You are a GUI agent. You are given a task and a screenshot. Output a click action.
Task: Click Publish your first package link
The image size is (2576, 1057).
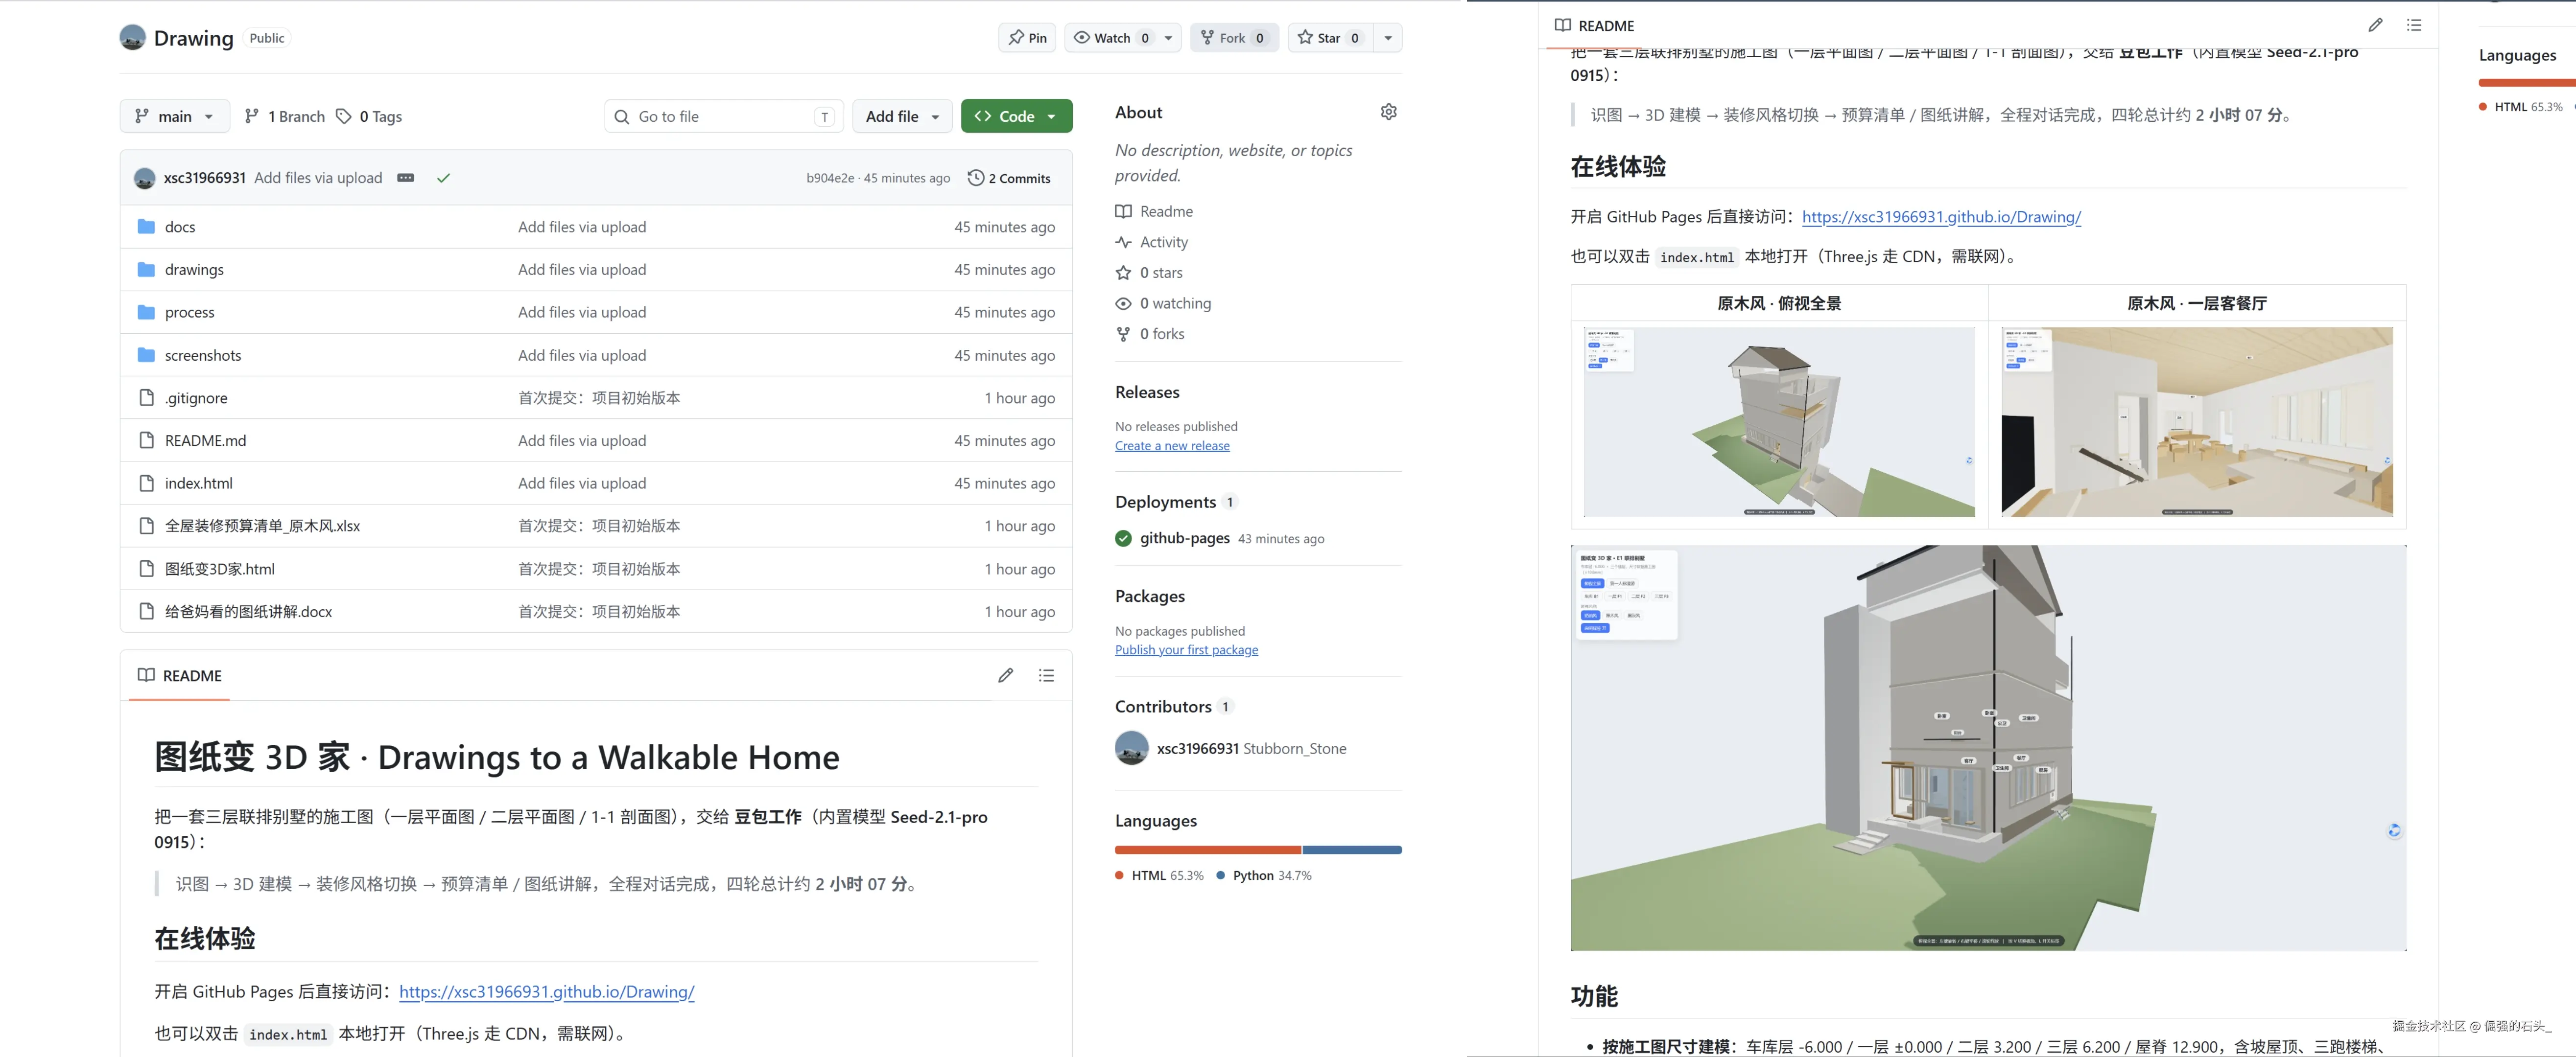point(1186,649)
